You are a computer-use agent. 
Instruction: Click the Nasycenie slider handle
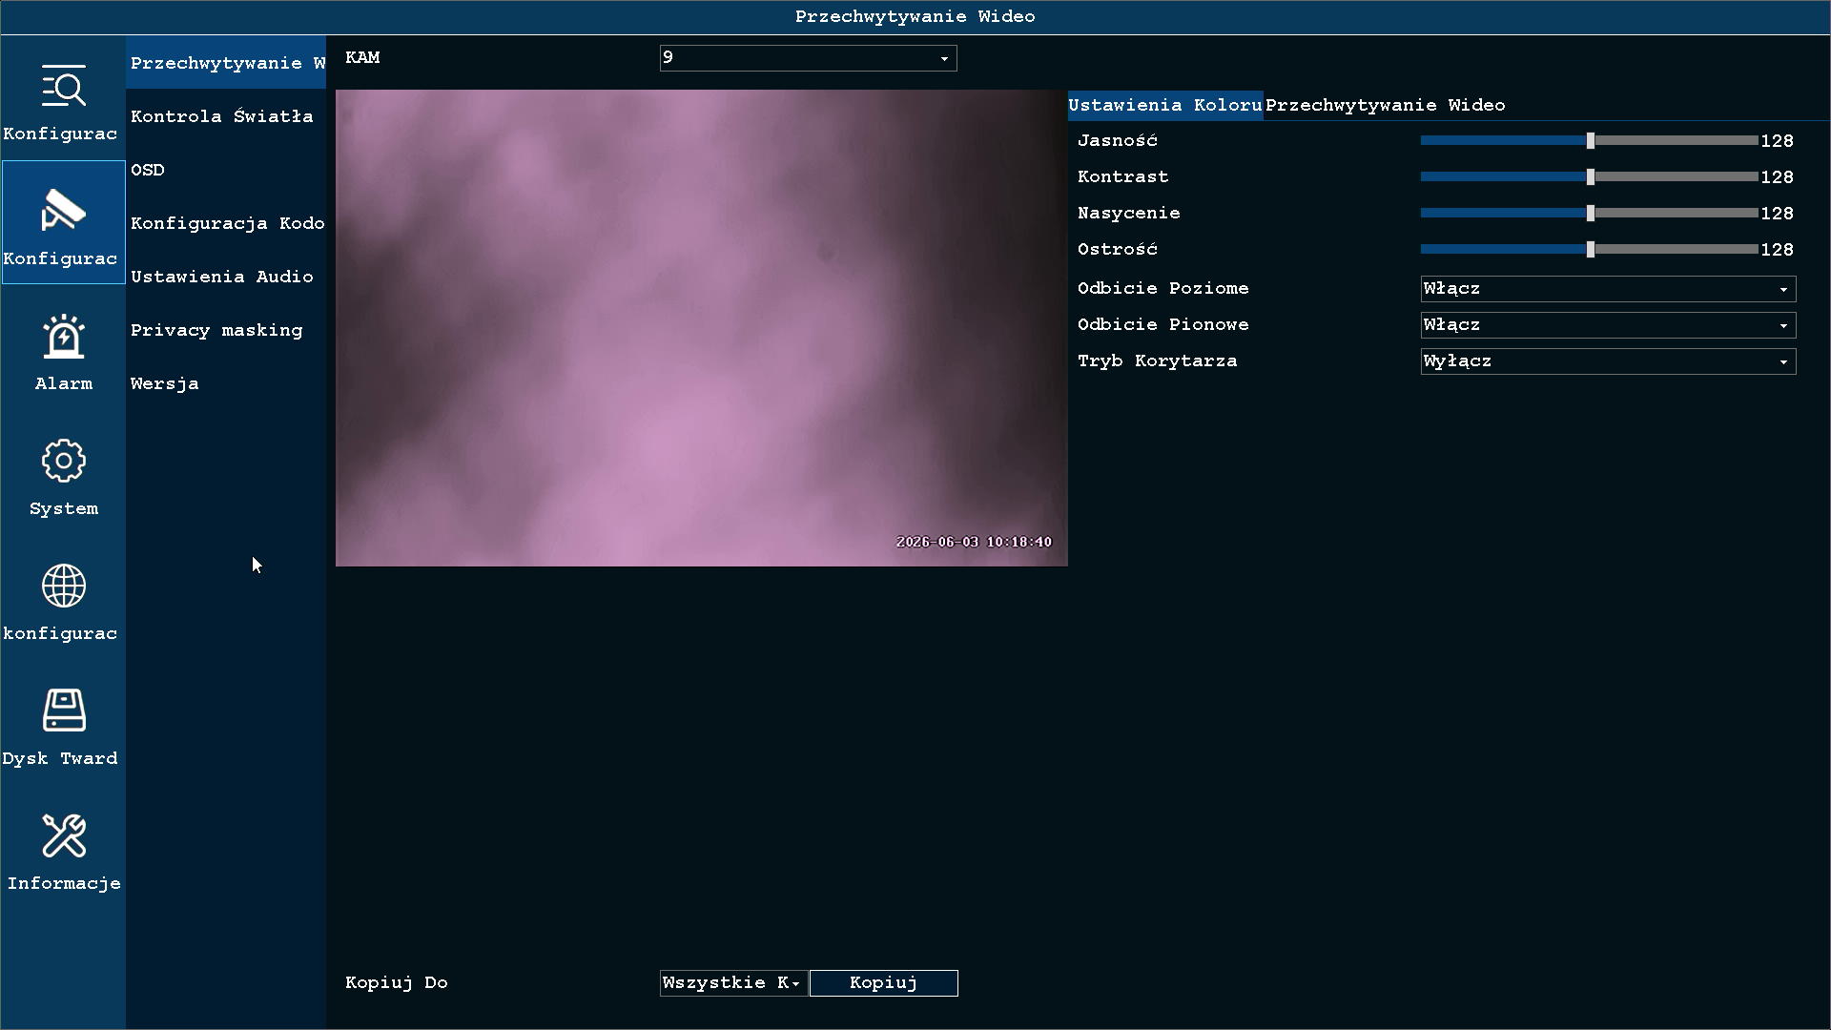tap(1591, 214)
